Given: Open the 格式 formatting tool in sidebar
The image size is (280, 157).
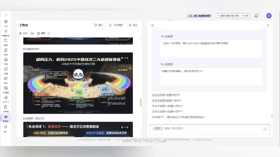Looking at the screenshot, I should (x=6, y=80).
